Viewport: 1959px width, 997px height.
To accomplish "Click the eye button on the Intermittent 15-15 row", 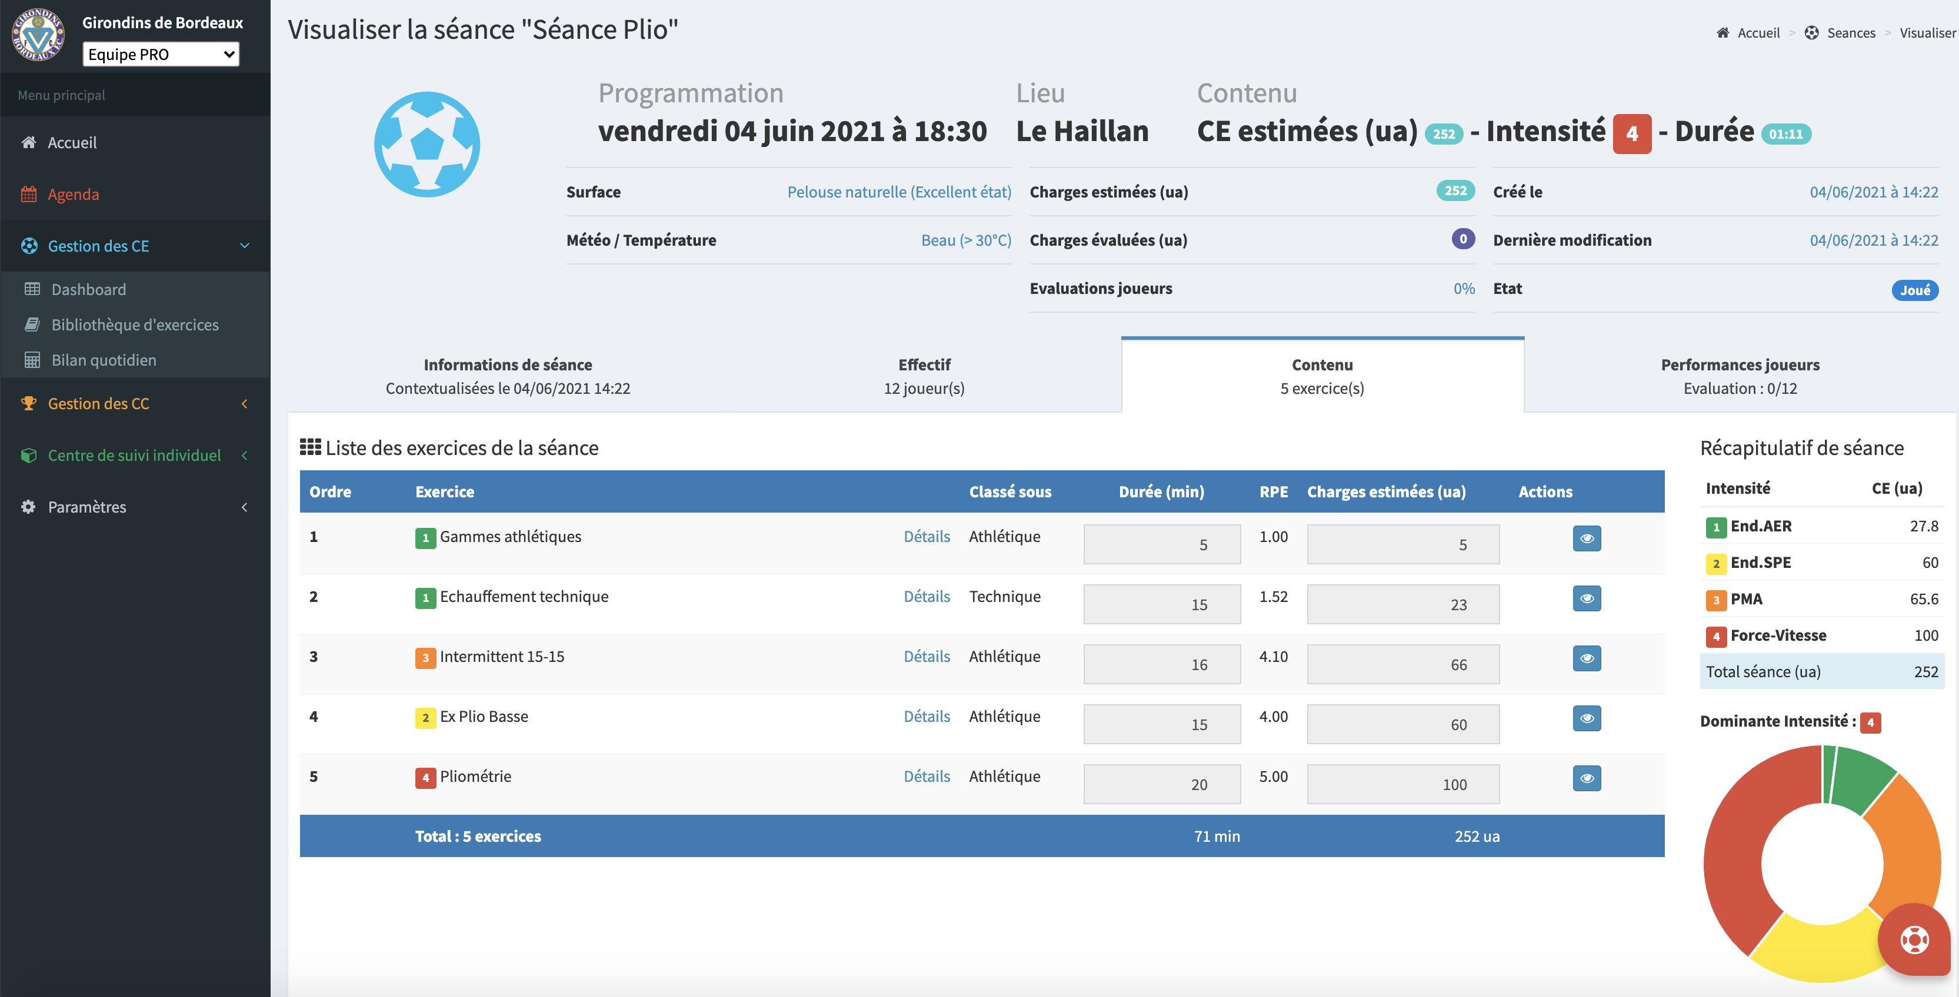I will 1587,658.
